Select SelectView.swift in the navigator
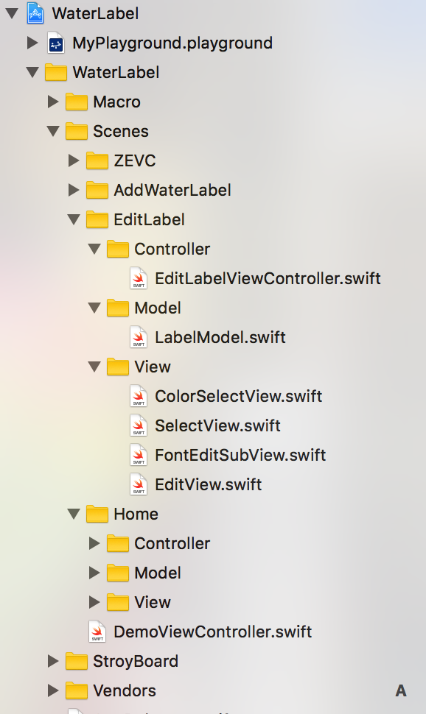426x714 pixels. [217, 425]
